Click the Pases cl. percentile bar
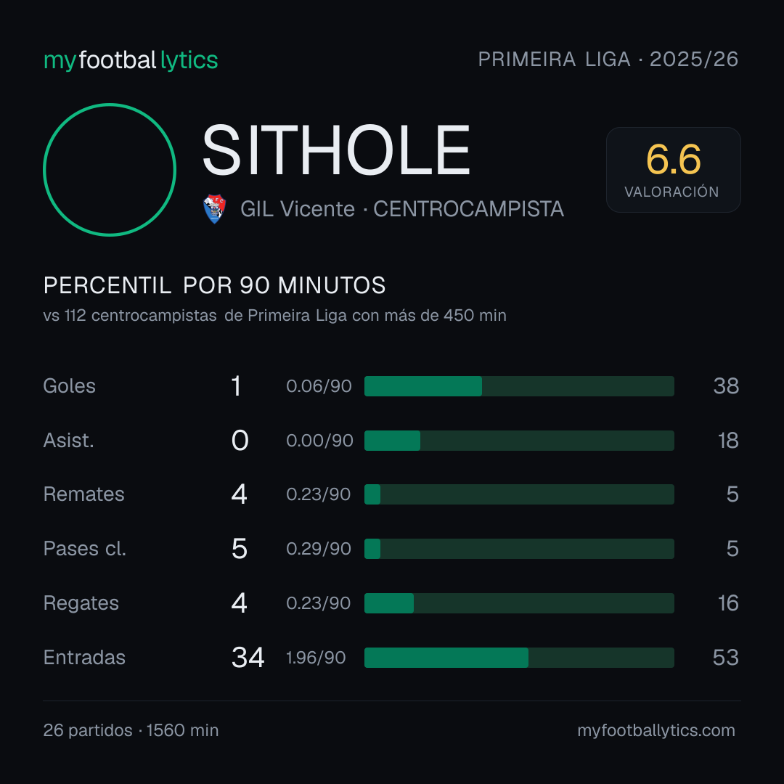The height and width of the screenshot is (784, 784). (x=519, y=549)
